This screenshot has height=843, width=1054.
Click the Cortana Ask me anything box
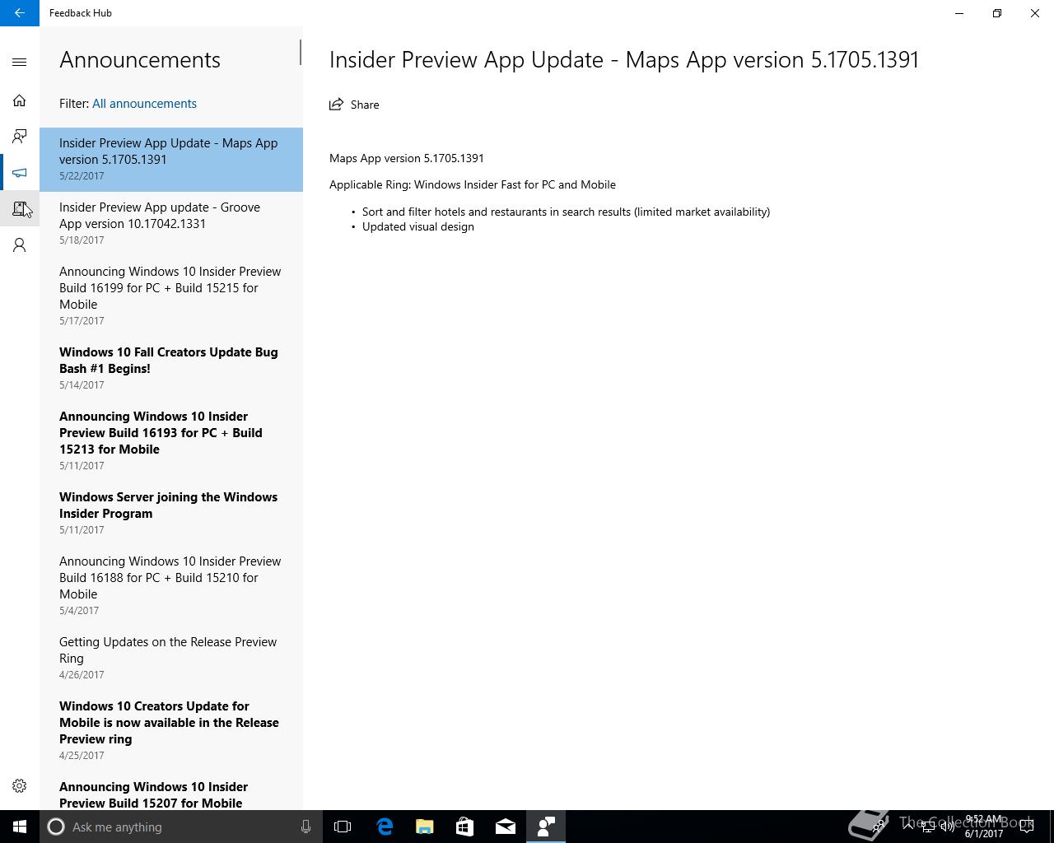(x=170, y=827)
